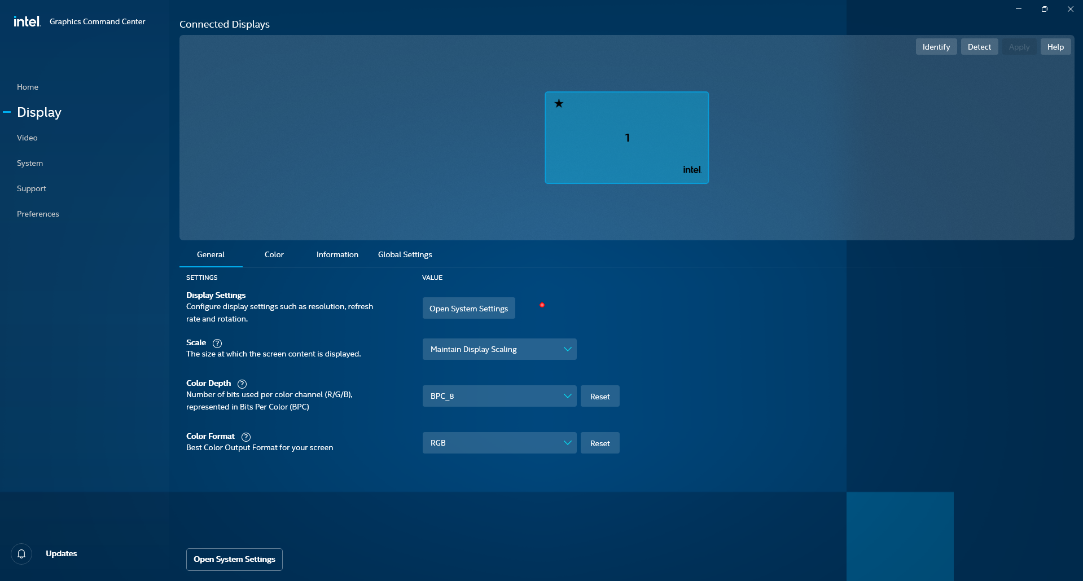Click the bottom Open System Settings button
This screenshot has width=1083, height=581.
(234, 560)
